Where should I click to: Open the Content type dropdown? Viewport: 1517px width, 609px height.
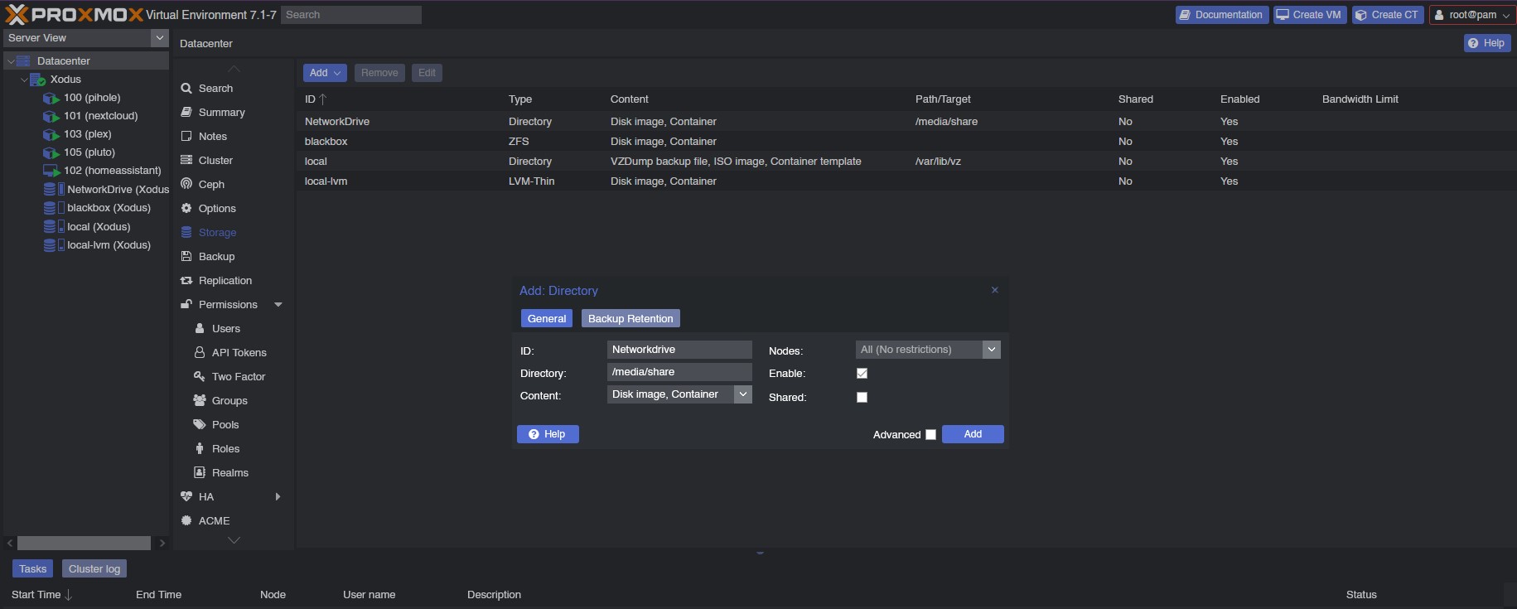(x=743, y=394)
